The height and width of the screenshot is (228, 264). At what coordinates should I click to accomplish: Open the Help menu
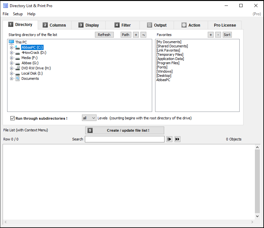(x=31, y=14)
